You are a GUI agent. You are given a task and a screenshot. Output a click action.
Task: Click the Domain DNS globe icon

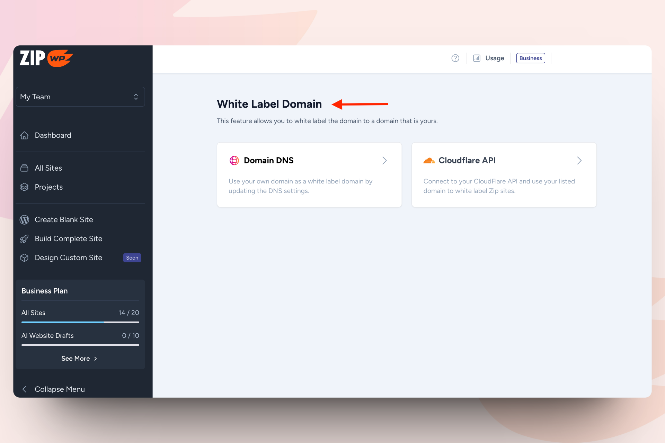234,160
